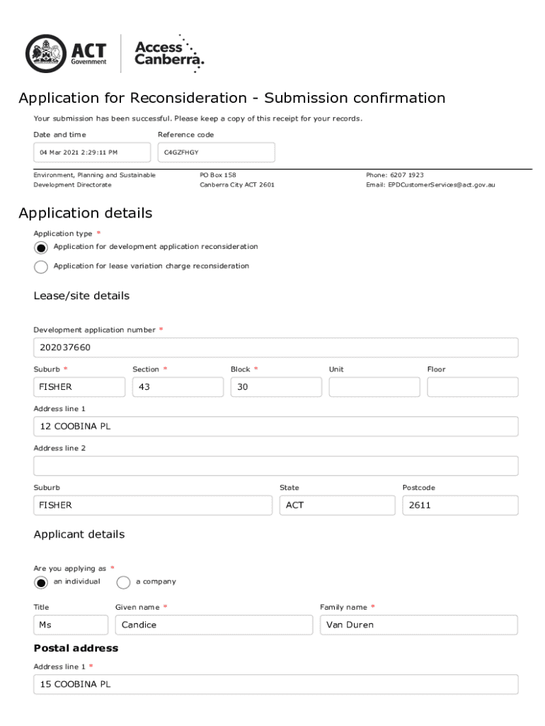Choose the 'a company' applicant option

(123, 582)
